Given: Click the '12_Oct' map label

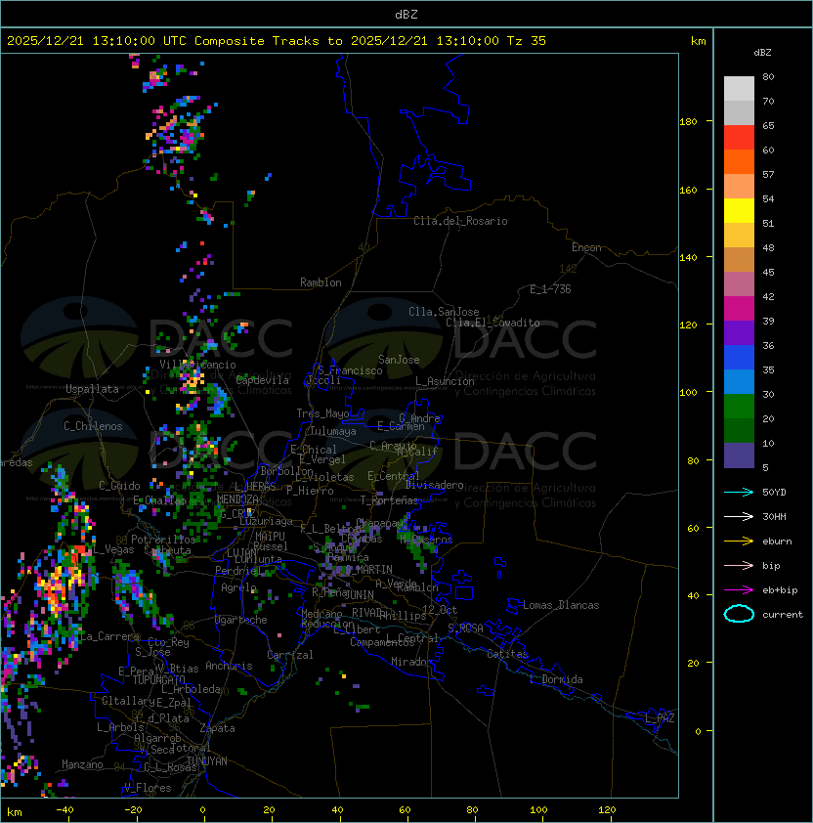Looking at the screenshot, I should (440, 610).
